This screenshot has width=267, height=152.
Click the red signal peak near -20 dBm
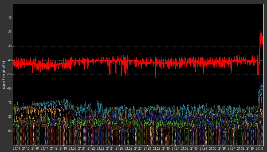click(x=261, y=31)
